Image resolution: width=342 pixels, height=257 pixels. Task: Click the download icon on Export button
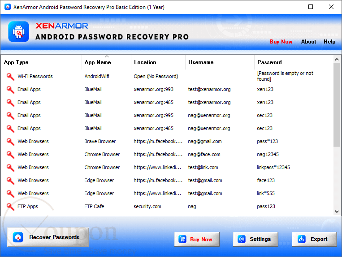pyautogui.click(x=302, y=239)
